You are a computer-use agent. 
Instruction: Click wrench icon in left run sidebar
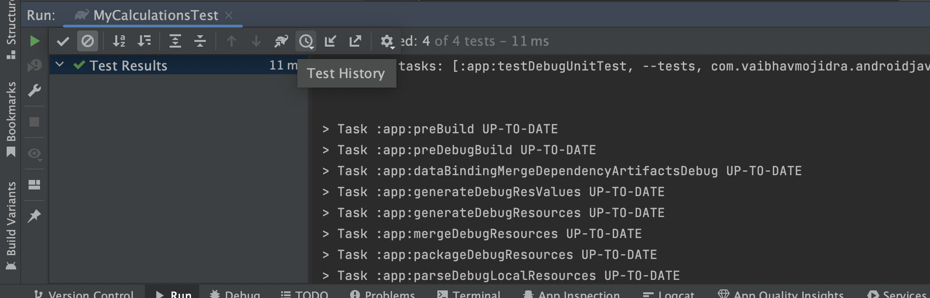coord(34,90)
